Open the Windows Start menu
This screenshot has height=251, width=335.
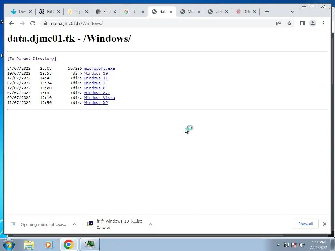click(9, 244)
